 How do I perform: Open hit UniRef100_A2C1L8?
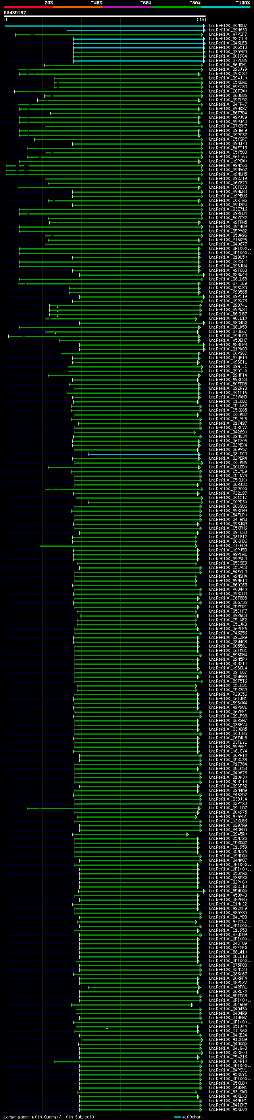[x=227, y=39]
